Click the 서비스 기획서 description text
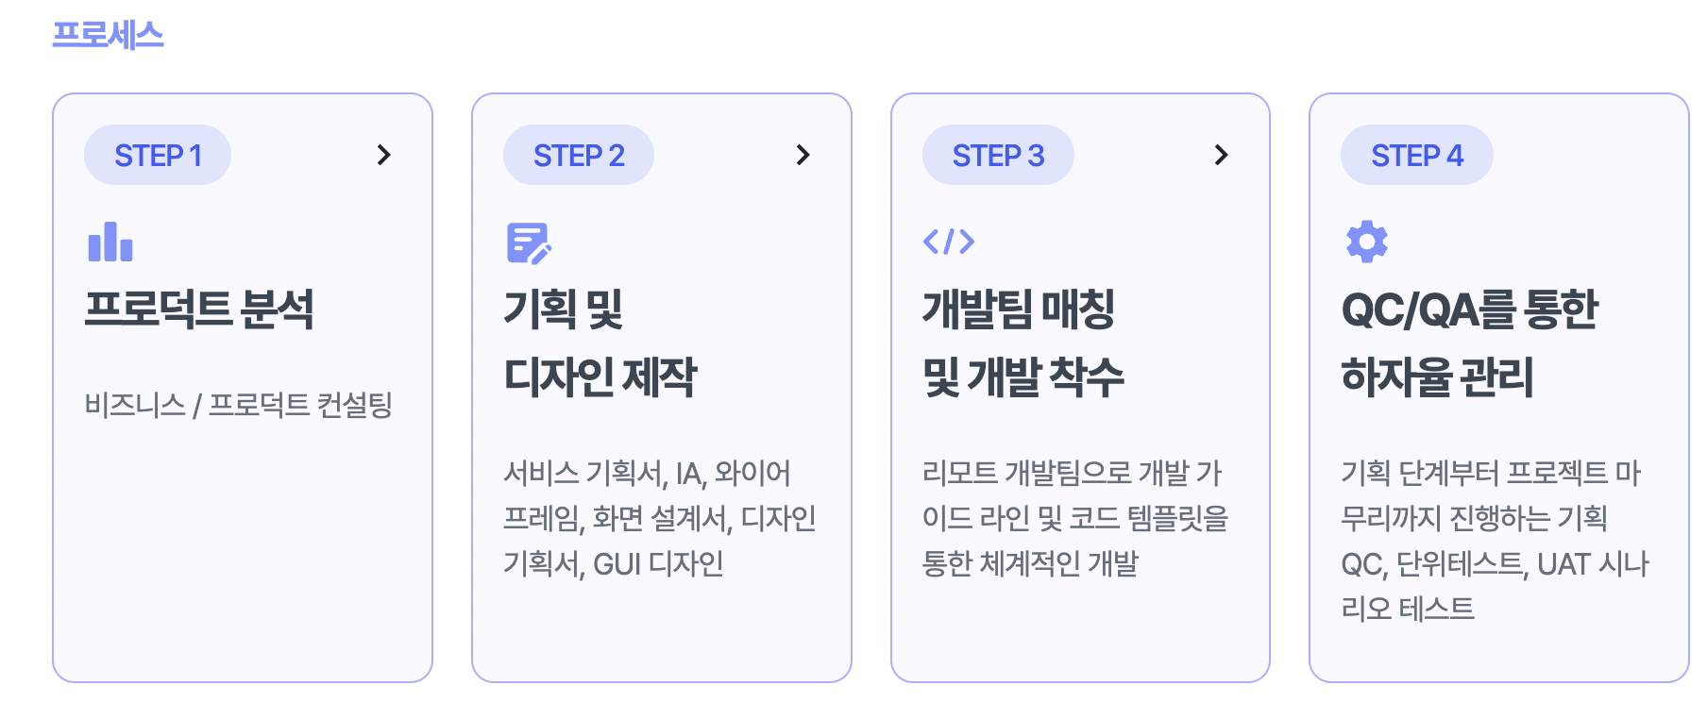1707x719 pixels. point(659,518)
